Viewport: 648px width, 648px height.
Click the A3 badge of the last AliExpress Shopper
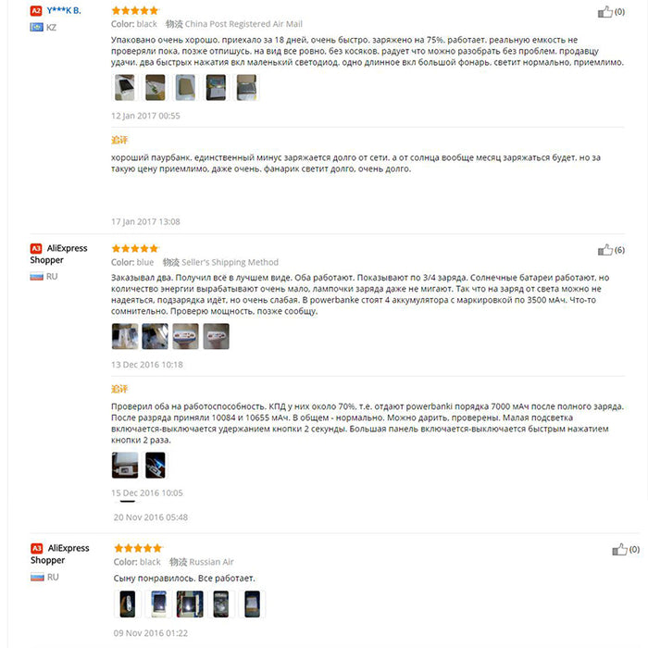(37, 548)
